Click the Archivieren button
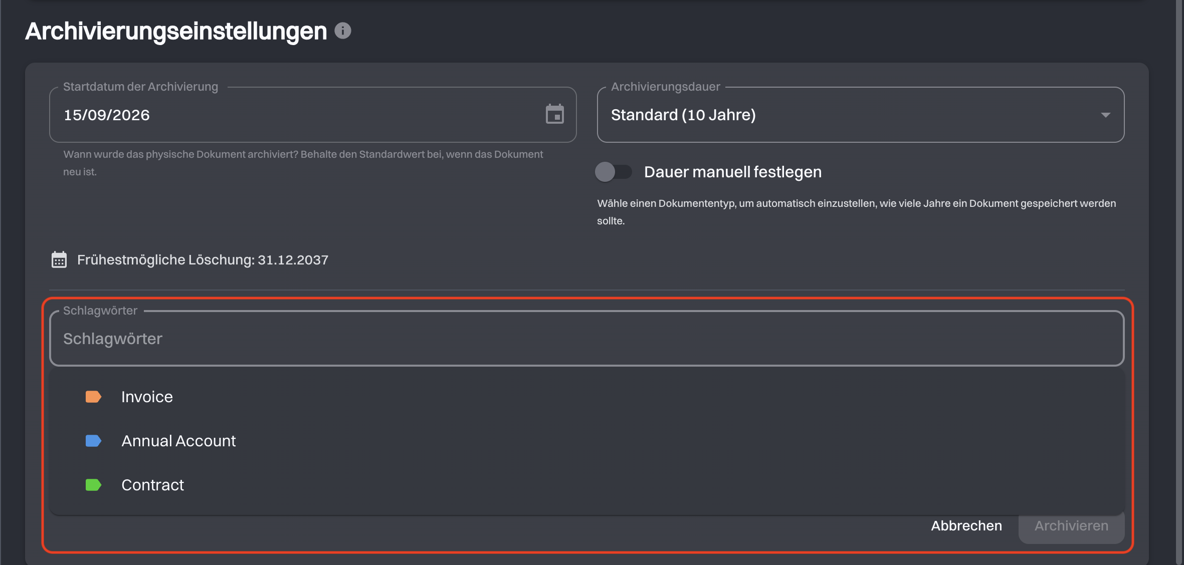1184x565 pixels. click(x=1071, y=527)
